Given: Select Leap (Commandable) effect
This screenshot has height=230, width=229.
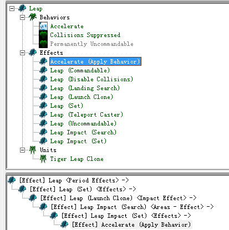Looking at the screenshot, I should pos(80,70).
